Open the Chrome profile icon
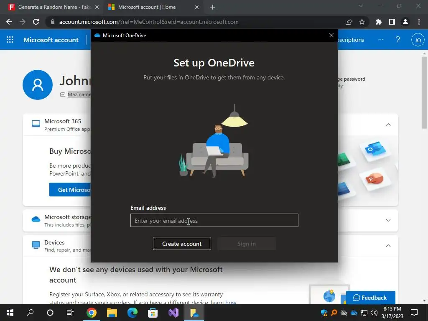 tap(405, 22)
